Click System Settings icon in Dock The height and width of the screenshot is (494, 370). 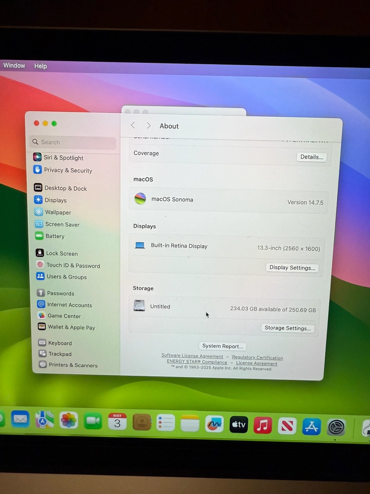[x=336, y=428]
